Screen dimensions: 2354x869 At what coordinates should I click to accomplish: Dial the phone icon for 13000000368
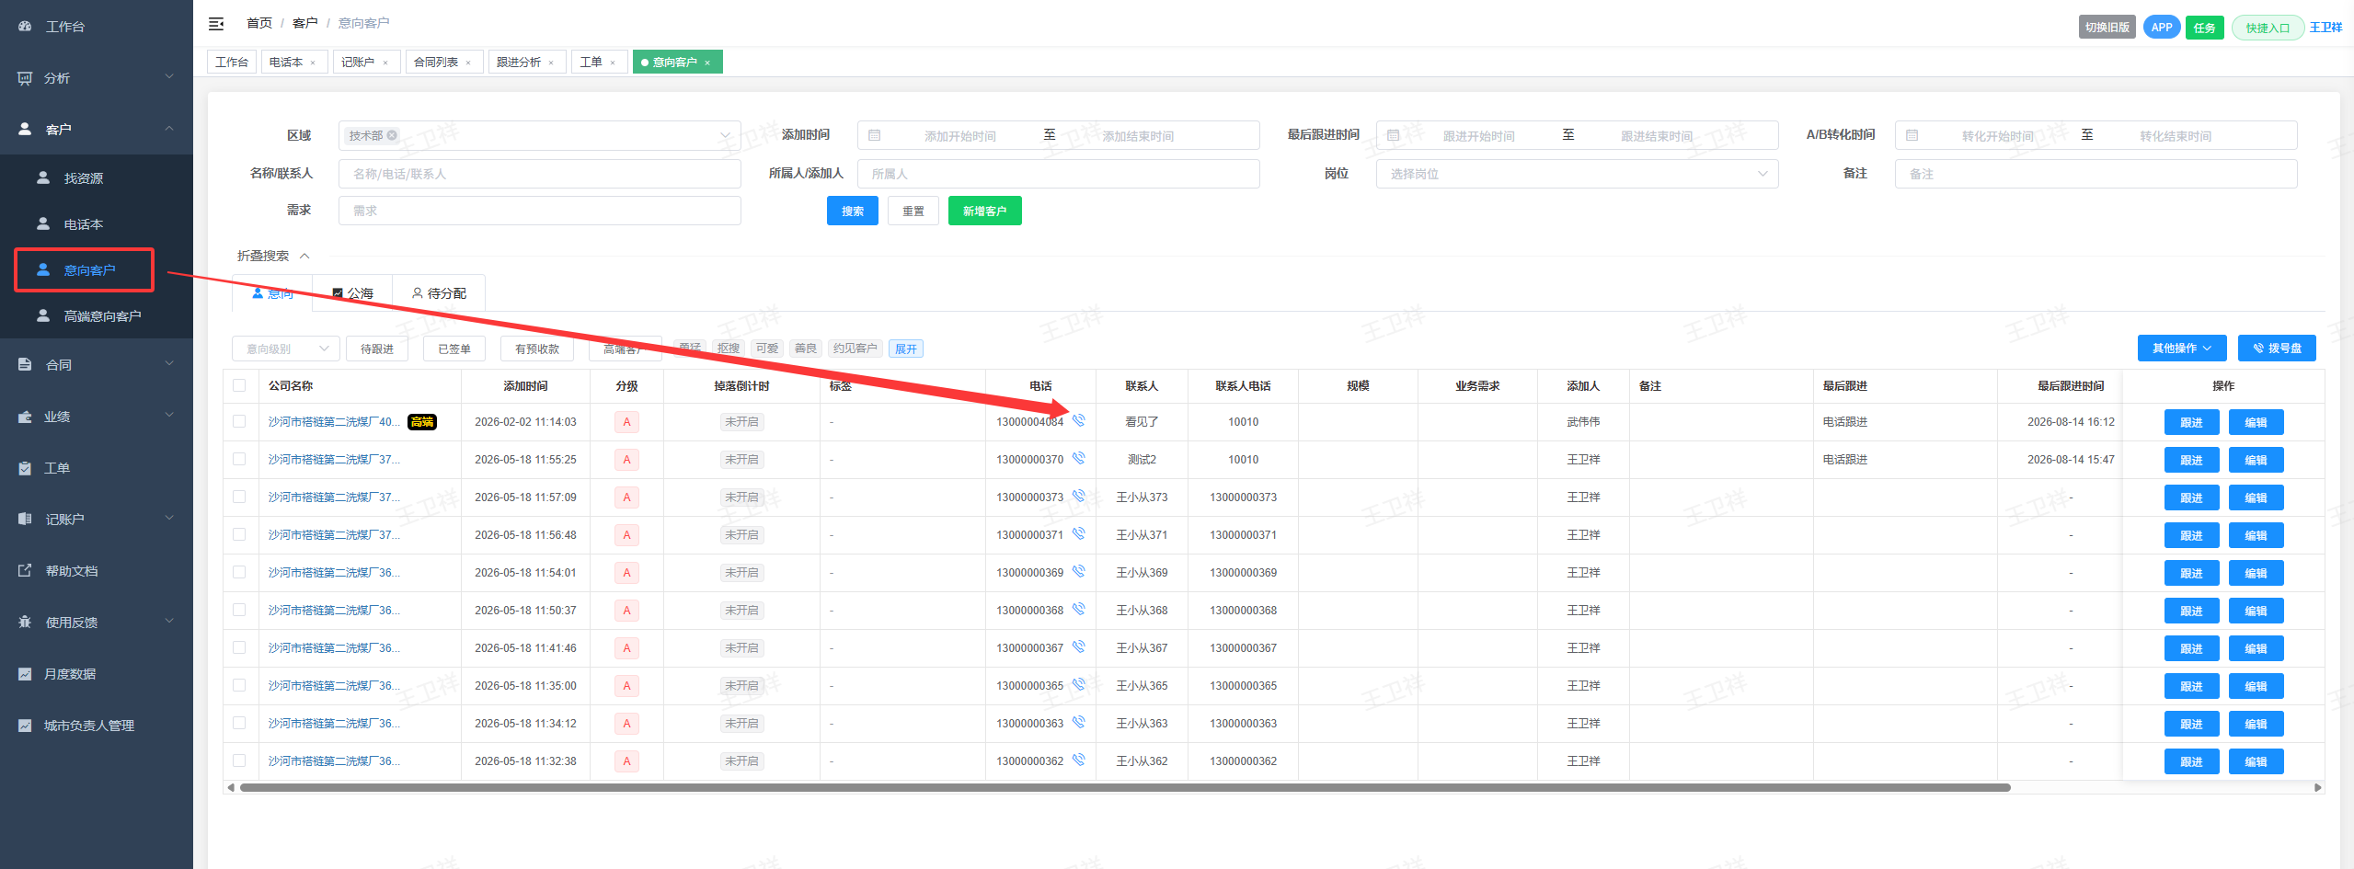[x=1079, y=609]
